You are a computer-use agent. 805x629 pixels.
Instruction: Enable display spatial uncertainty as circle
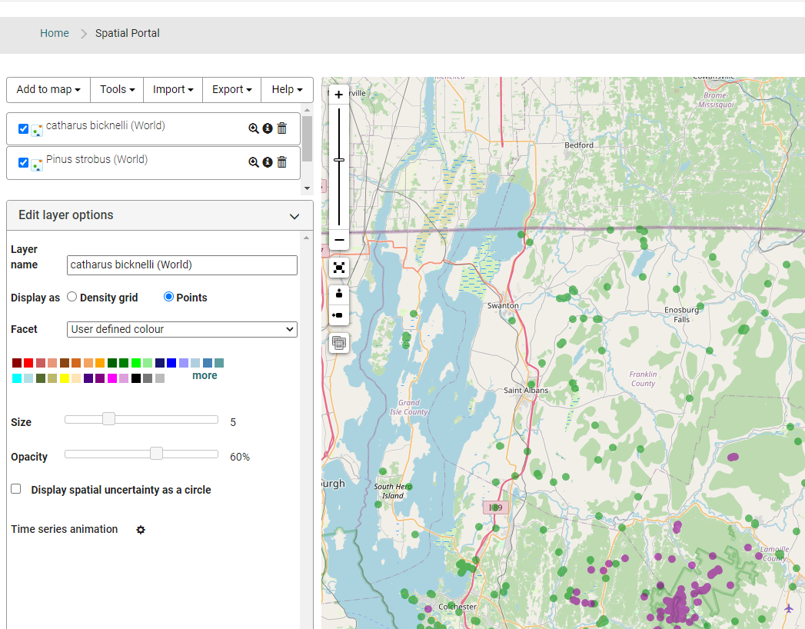pyautogui.click(x=16, y=489)
